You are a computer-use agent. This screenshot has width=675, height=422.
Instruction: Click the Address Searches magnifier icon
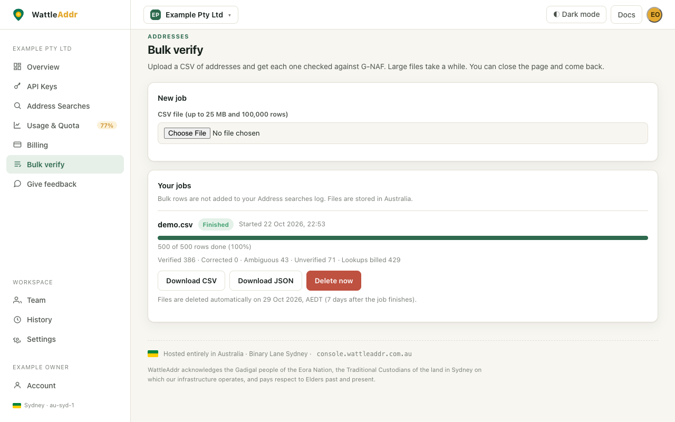(17, 105)
